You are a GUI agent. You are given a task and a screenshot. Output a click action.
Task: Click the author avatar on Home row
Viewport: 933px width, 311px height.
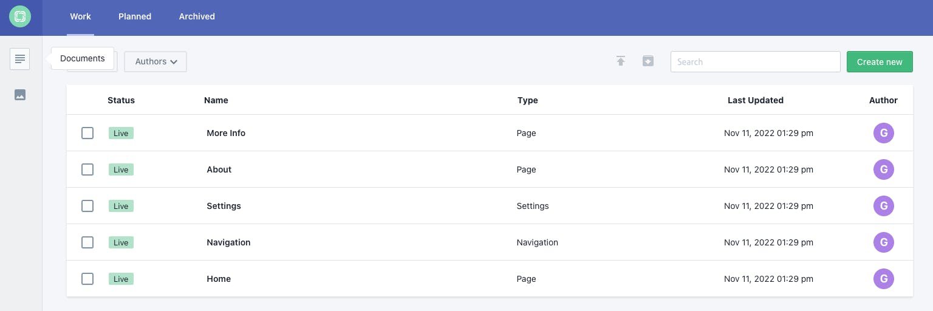coord(883,279)
